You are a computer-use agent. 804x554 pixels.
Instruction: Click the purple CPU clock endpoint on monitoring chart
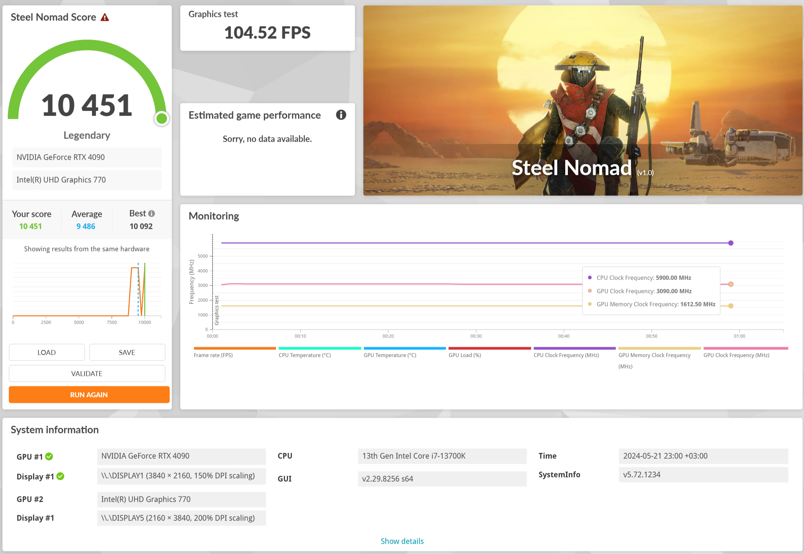(x=731, y=243)
